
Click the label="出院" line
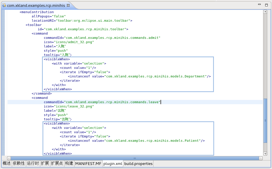[x=55, y=110]
